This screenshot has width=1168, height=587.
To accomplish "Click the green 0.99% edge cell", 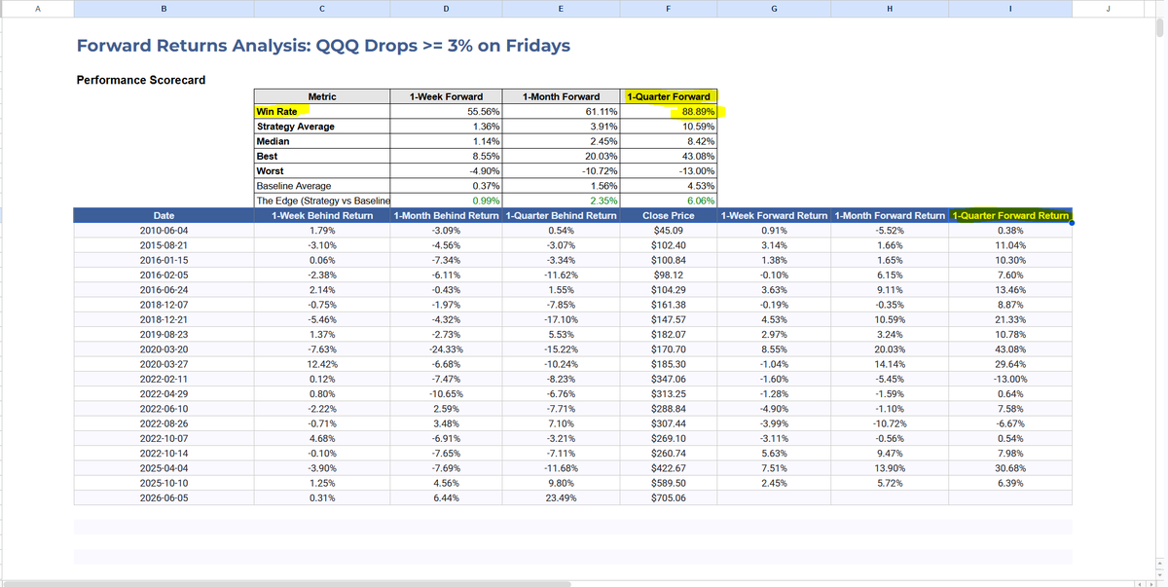I will (x=446, y=201).
